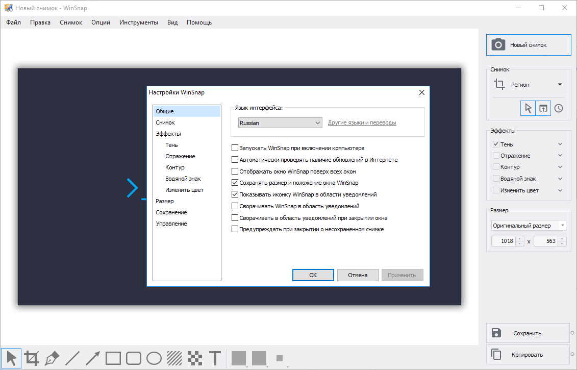Screen dimensions: 577x370
Task: Toggle include mouse cursor capture option
Action: tap(528, 108)
